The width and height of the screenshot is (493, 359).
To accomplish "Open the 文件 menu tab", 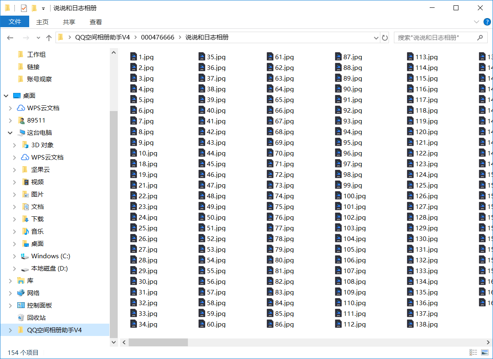I will (15, 22).
